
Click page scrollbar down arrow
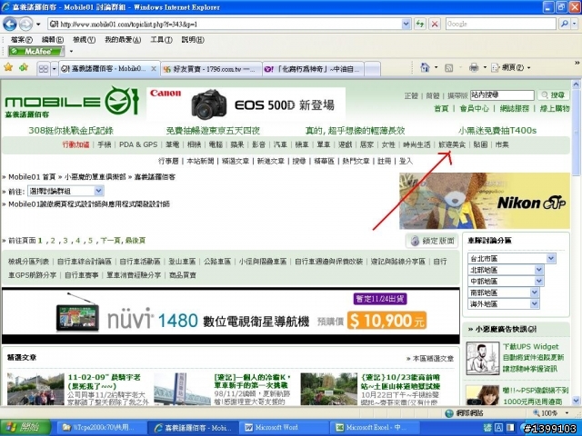pyautogui.click(x=576, y=401)
